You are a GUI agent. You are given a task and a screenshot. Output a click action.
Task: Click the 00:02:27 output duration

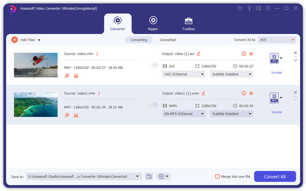click(246, 66)
